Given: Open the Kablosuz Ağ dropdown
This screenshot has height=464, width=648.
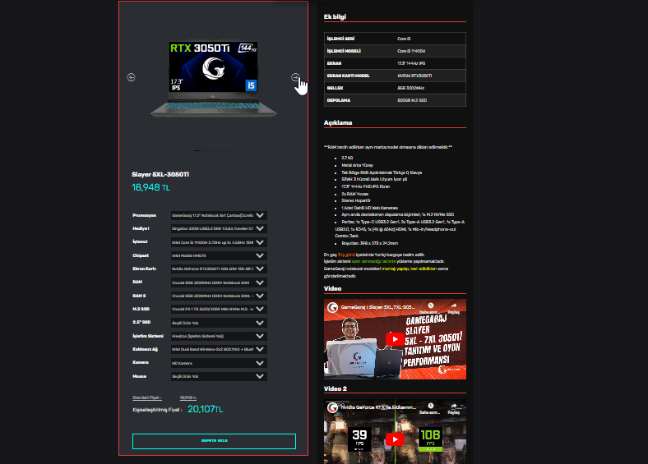Looking at the screenshot, I should [x=219, y=349].
